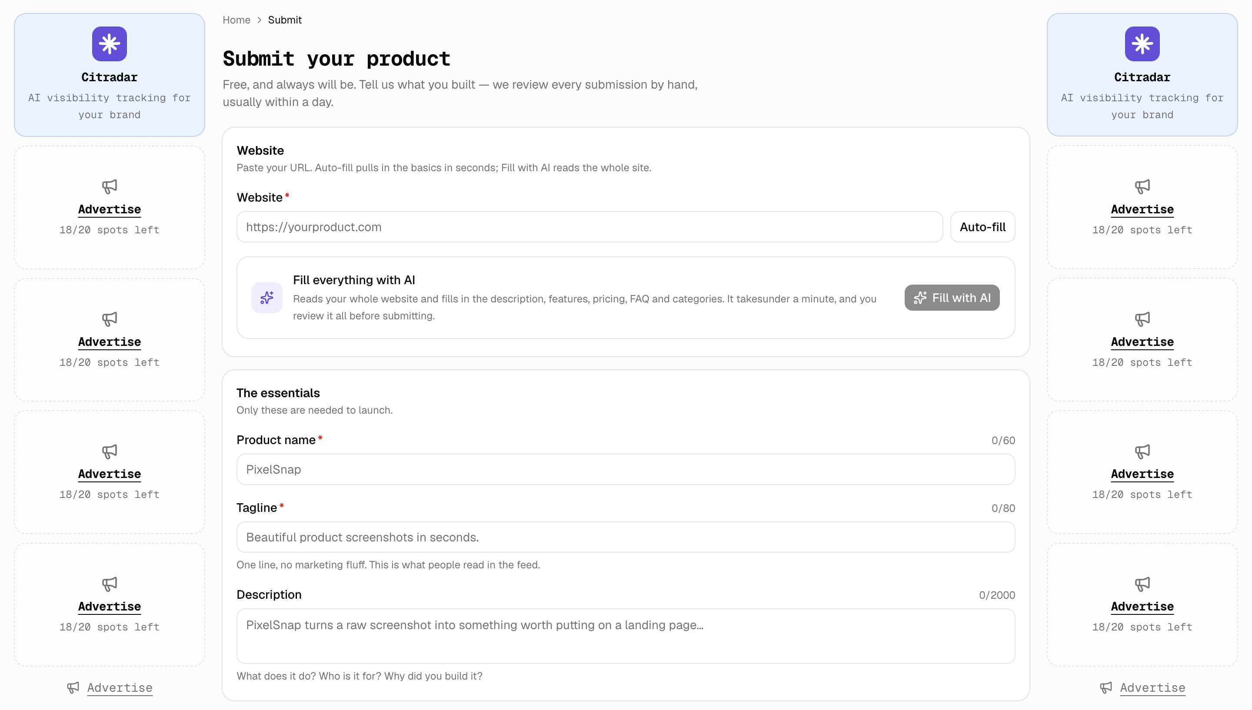
Task: Click the Citradar asterisk logo in left sidebar
Action: (109, 44)
